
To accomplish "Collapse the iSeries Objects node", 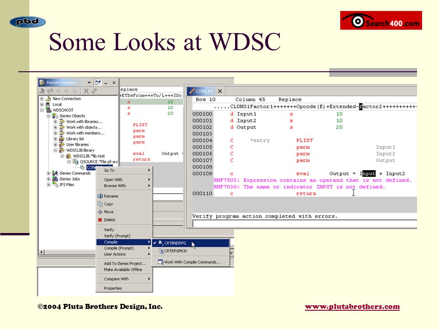I will pos(48,116).
